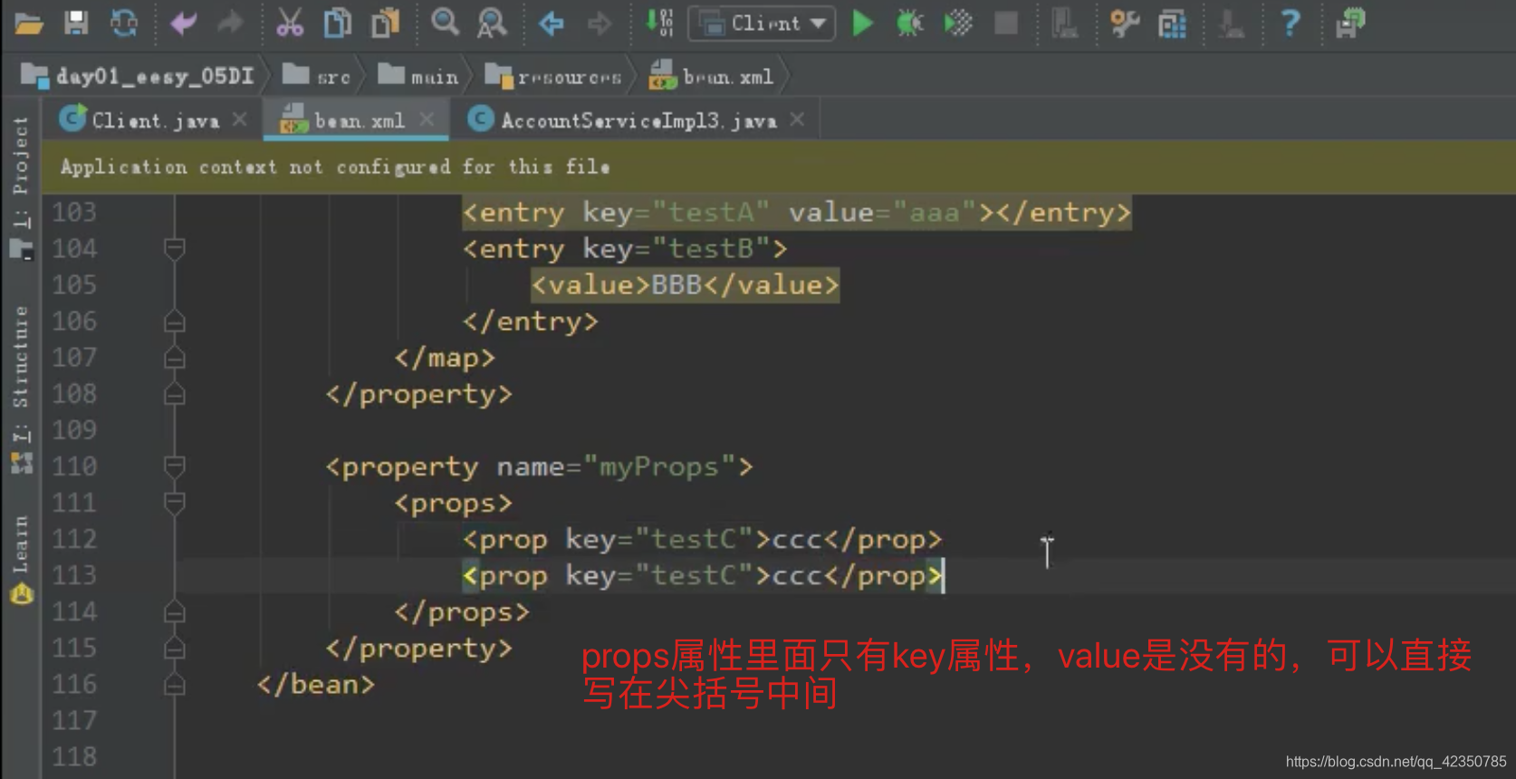1516x779 pixels.
Task: Undo the last edit
Action: click(x=183, y=23)
